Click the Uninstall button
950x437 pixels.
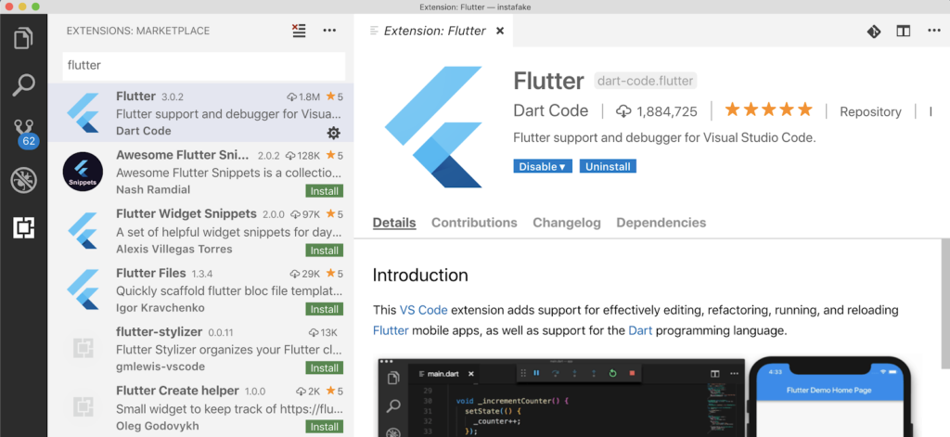click(x=608, y=167)
